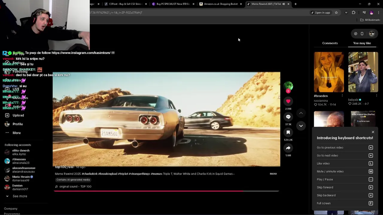Open the FireFire live recommended thumbnail
Viewport: 383px width, 215px height.
pyautogui.click(x=363, y=119)
